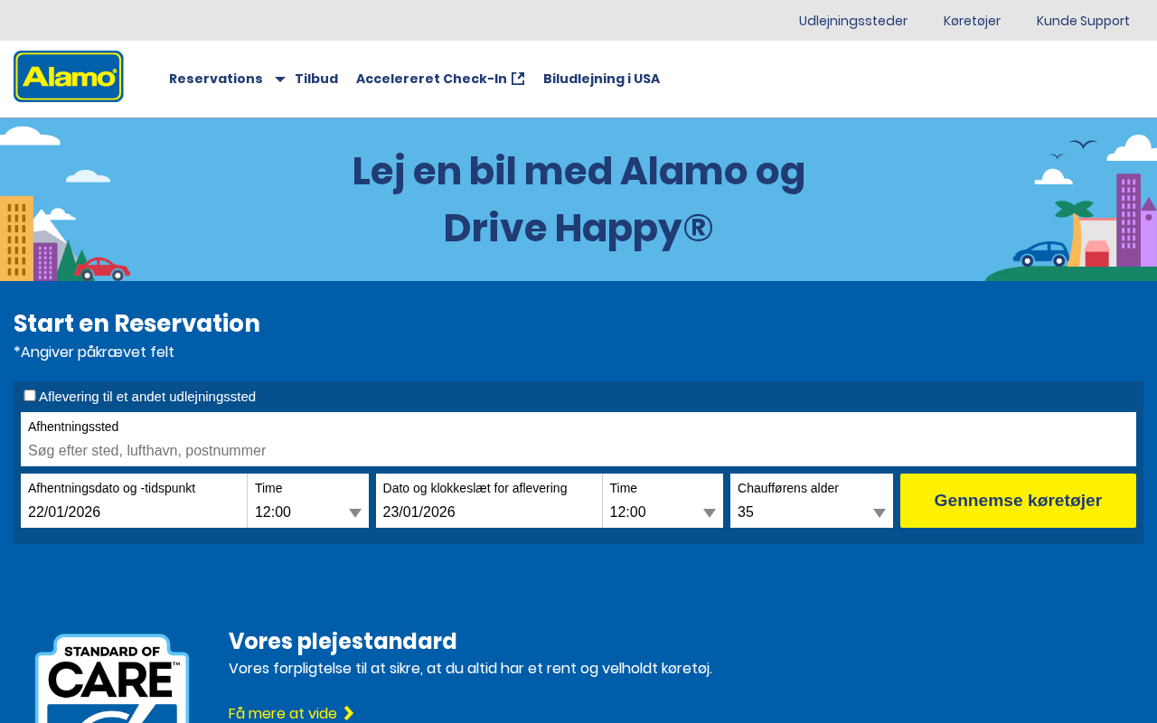Click the Afhentningssted search field

pos(578,439)
